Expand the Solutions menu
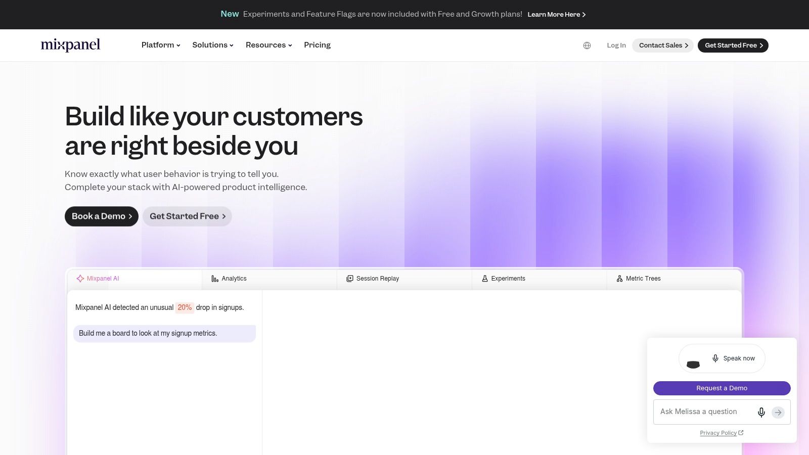 213,45
